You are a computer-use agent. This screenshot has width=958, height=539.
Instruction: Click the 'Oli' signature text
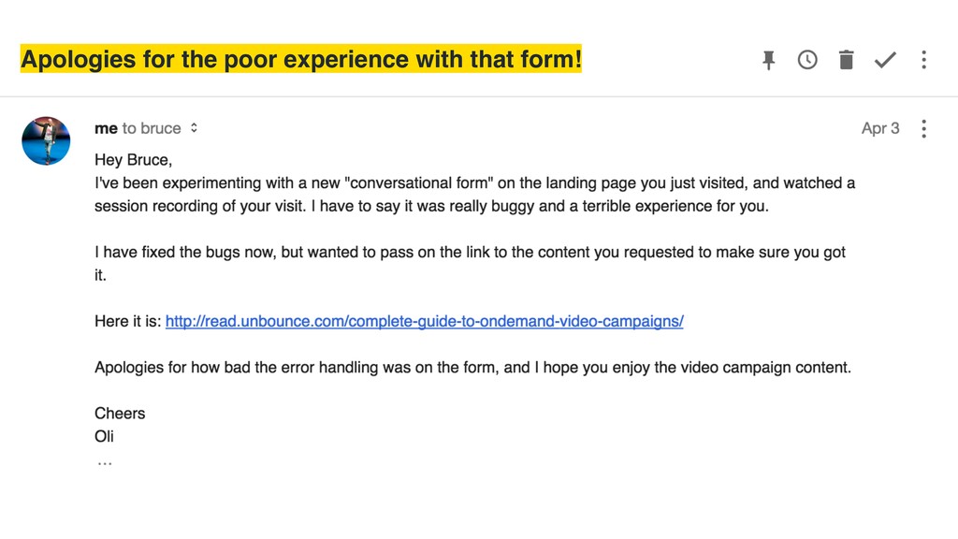tap(104, 436)
